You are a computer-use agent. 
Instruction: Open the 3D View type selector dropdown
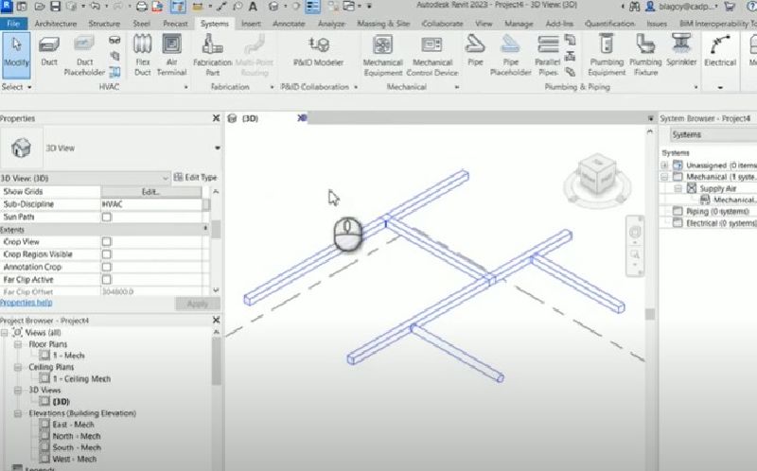[x=218, y=148]
